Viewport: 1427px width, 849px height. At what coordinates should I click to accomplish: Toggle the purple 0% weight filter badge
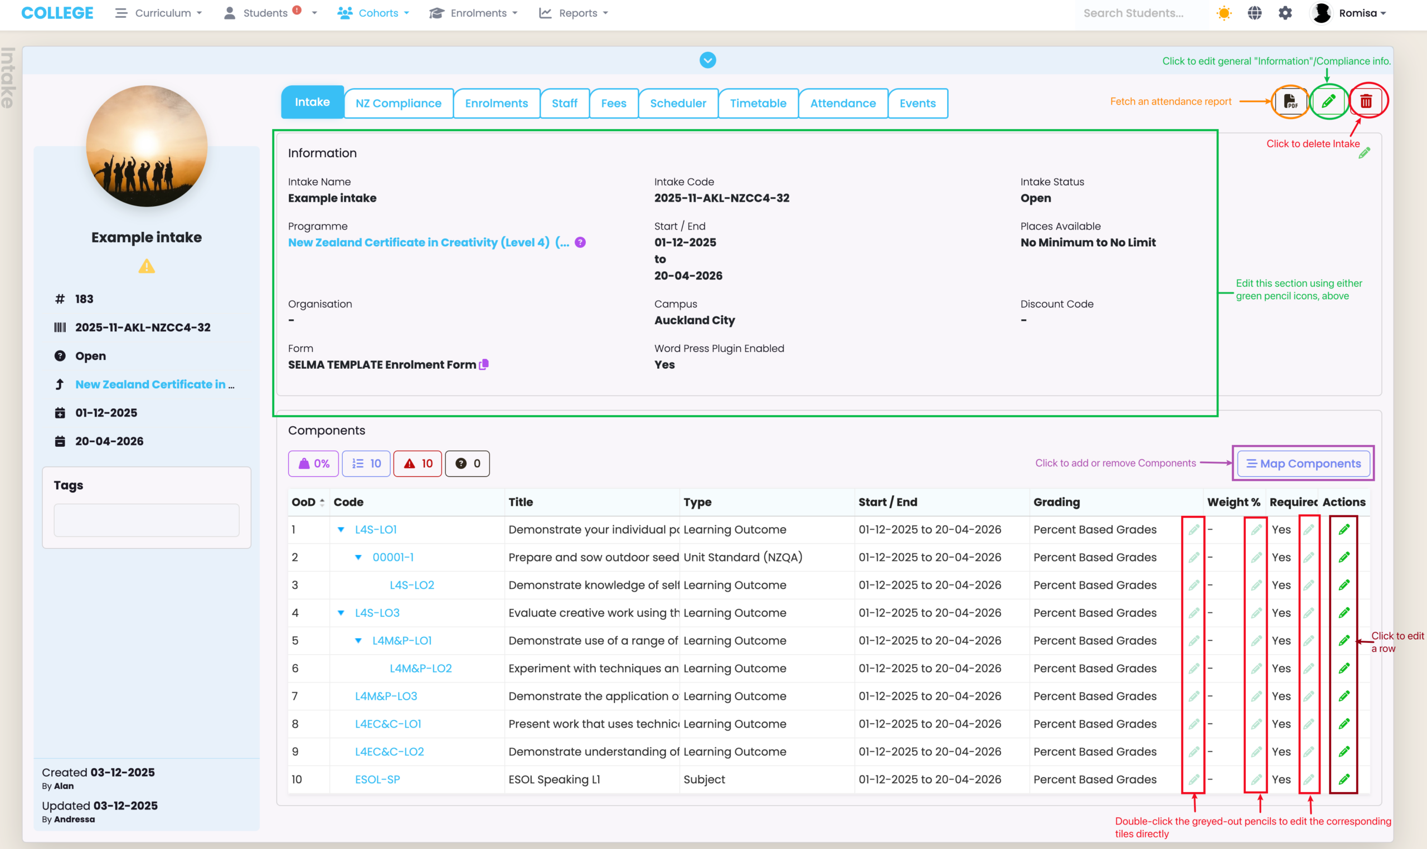pyautogui.click(x=314, y=463)
